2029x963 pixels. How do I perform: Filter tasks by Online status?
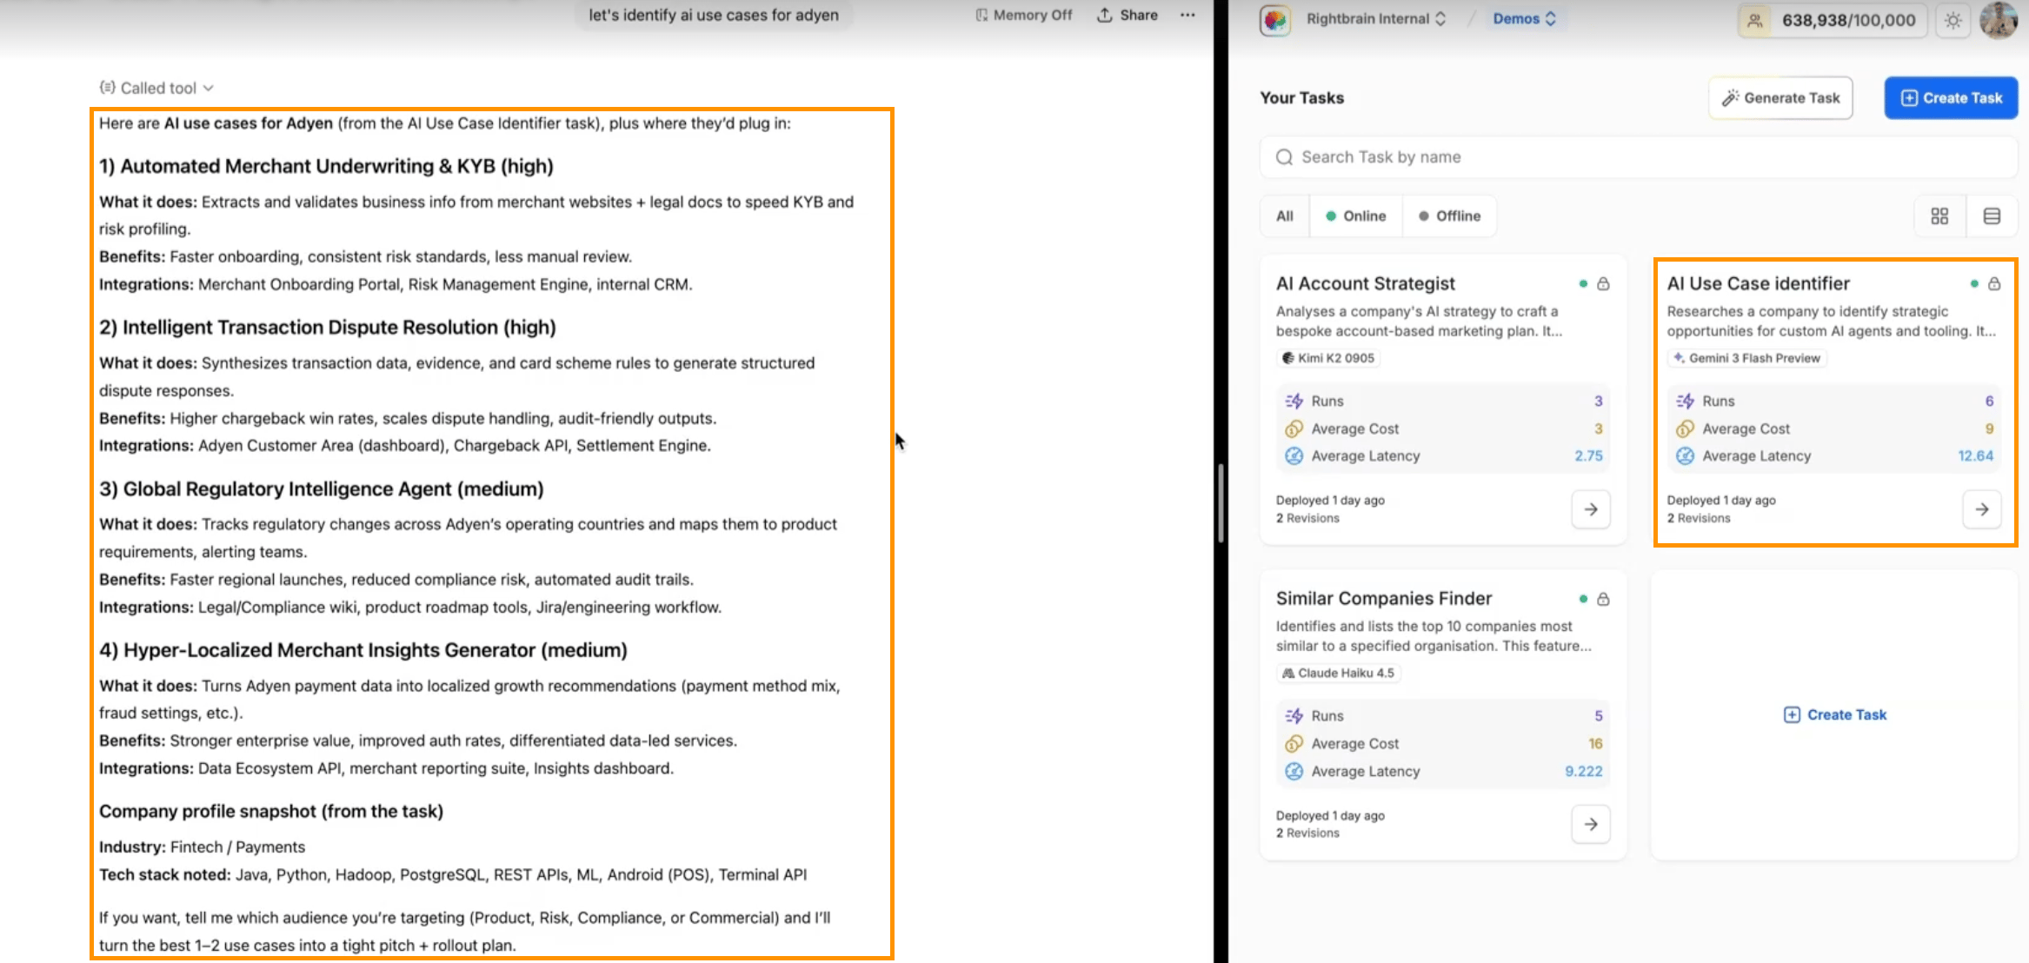tap(1355, 216)
